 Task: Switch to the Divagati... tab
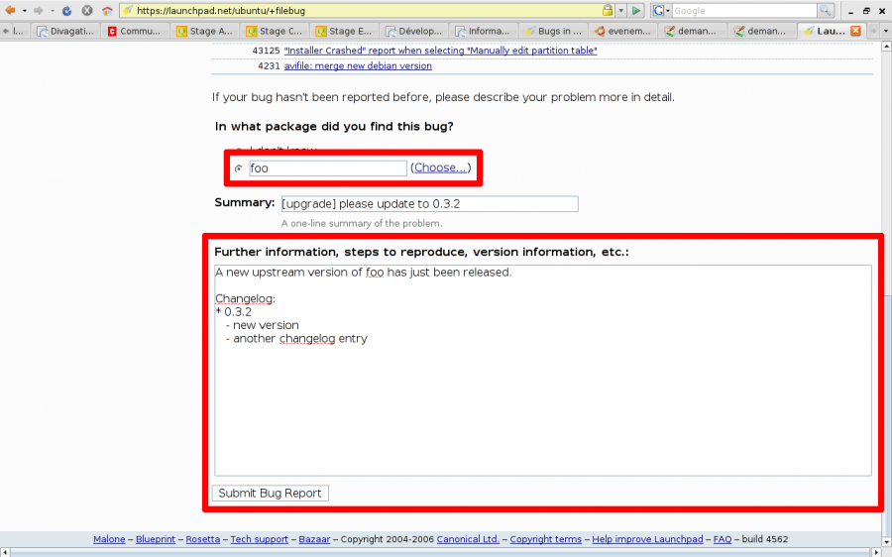pyautogui.click(x=65, y=31)
